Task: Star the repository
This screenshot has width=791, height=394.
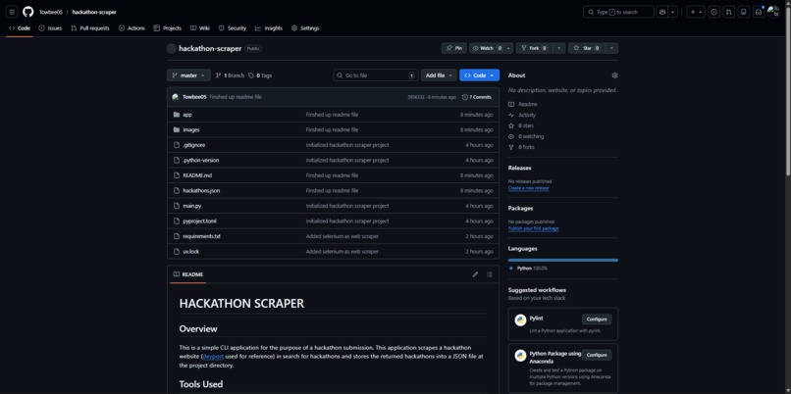Action: click(x=587, y=48)
